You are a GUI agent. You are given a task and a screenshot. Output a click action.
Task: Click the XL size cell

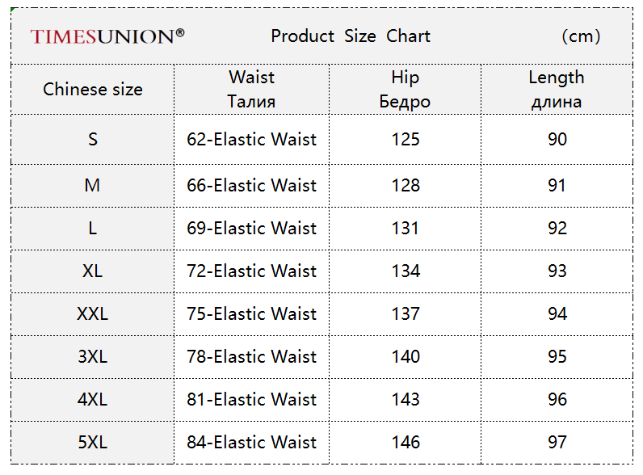(93, 271)
